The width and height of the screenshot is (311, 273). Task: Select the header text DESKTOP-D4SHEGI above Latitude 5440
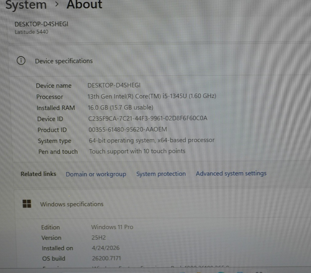click(x=42, y=24)
